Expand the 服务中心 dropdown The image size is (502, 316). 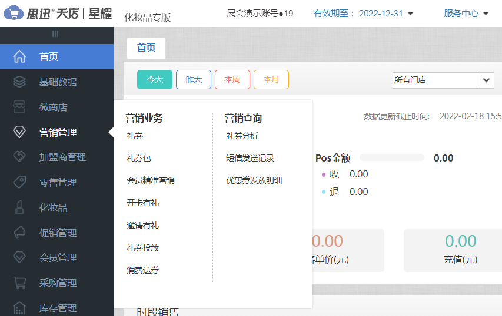[466, 14]
